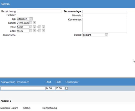Increase the Start minutes with plus button
Viewport: 135px width, 111px height.
tap(43, 27)
